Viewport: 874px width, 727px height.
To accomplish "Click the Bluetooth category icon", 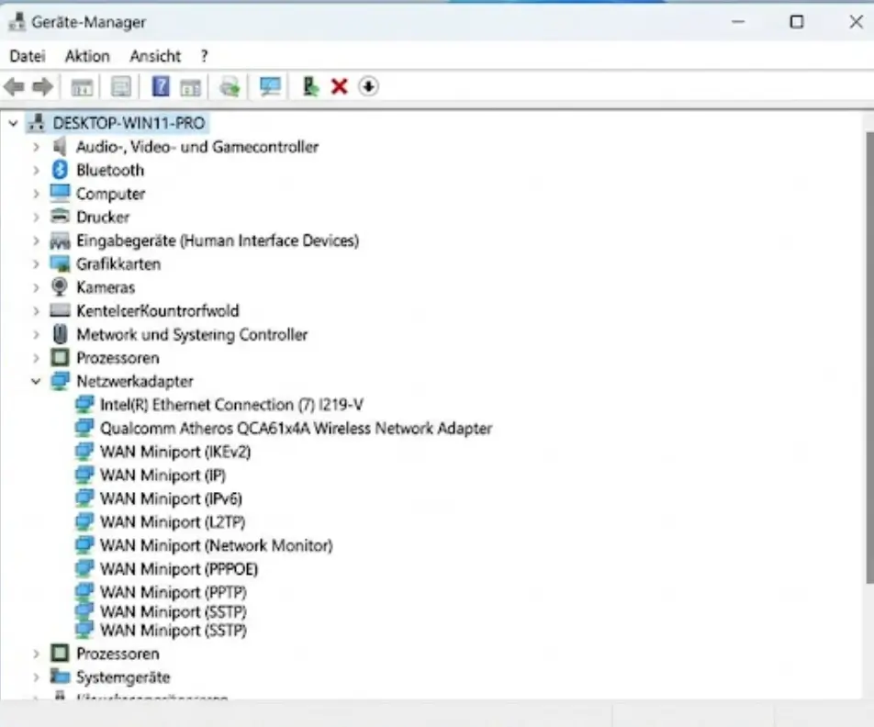I will (x=60, y=170).
